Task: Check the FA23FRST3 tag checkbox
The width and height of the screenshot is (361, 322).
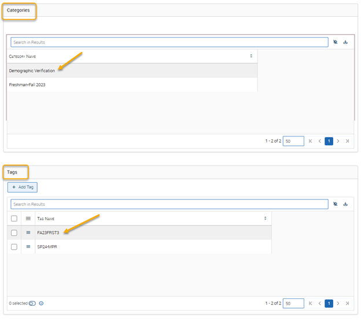Action: tap(14, 232)
